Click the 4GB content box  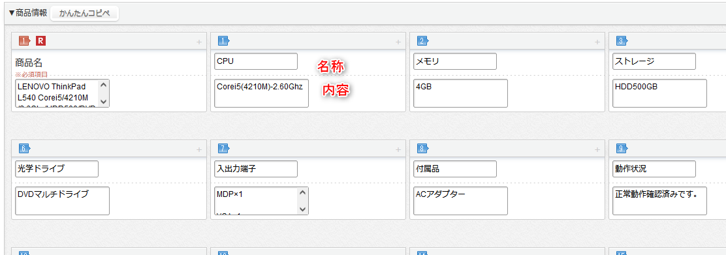point(461,93)
